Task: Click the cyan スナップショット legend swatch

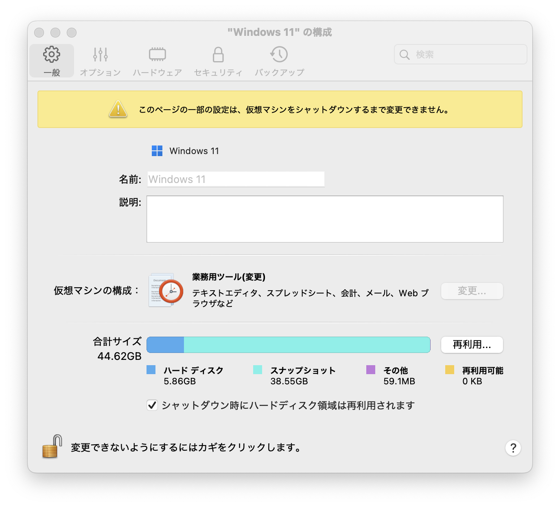Action: (x=258, y=370)
